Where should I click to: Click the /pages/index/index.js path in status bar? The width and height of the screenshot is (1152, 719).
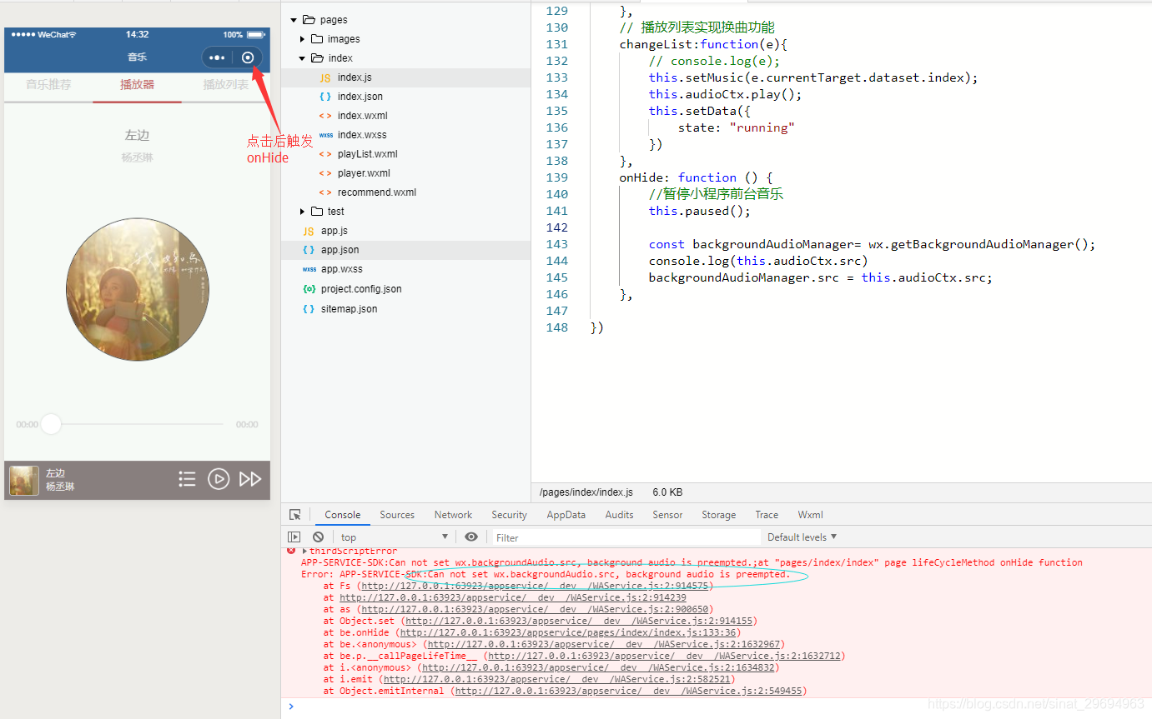[x=586, y=492]
